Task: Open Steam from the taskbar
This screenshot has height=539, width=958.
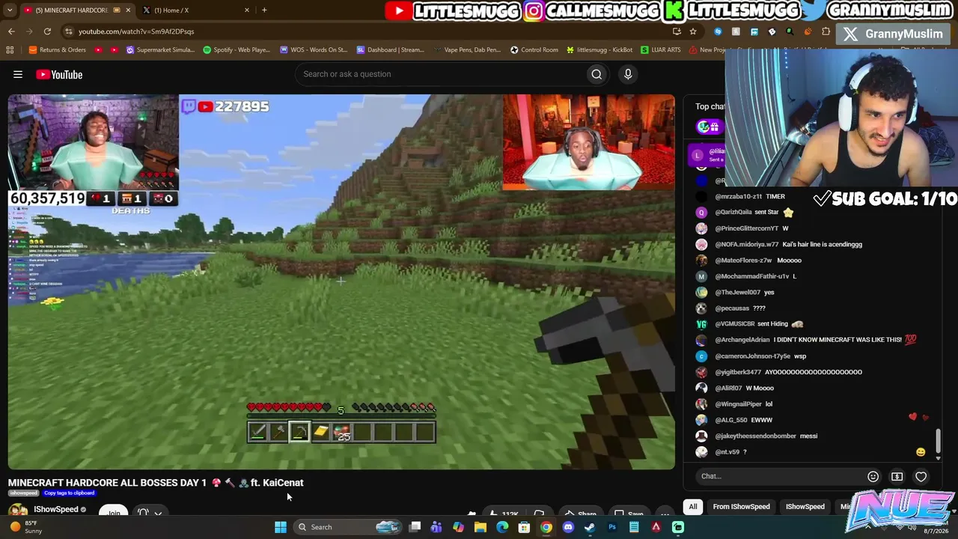Action: coord(590,527)
